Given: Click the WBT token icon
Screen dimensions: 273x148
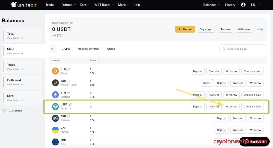Looking at the screenshot, I should pyautogui.click(x=55, y=83).
